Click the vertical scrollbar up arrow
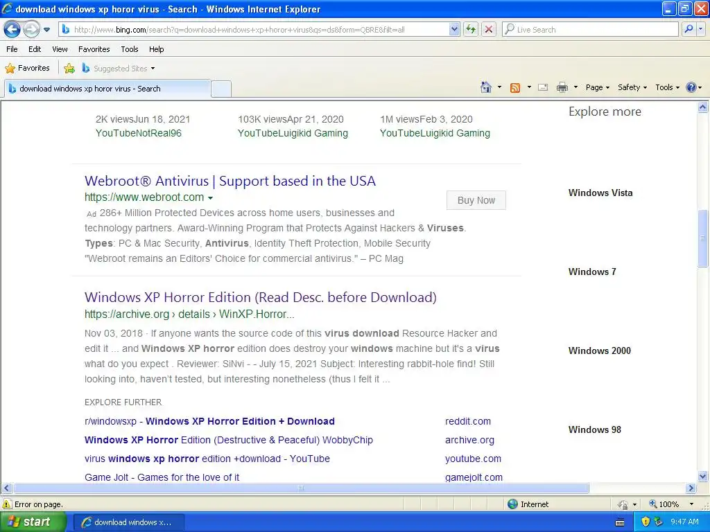This screenshot has height=532, width=710. [x=703, y=107]
